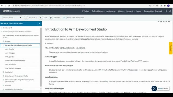Expand the Tutorials section chevron
Image resolution: width=173 pixels, height=97 pixels.
click(4, 85)
